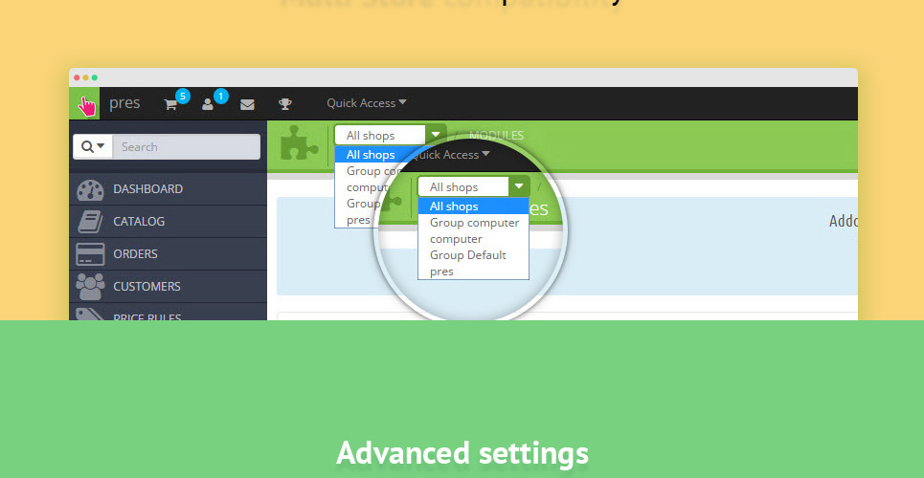
Task: Click the Customers group icon
Action: coord(90,287)
